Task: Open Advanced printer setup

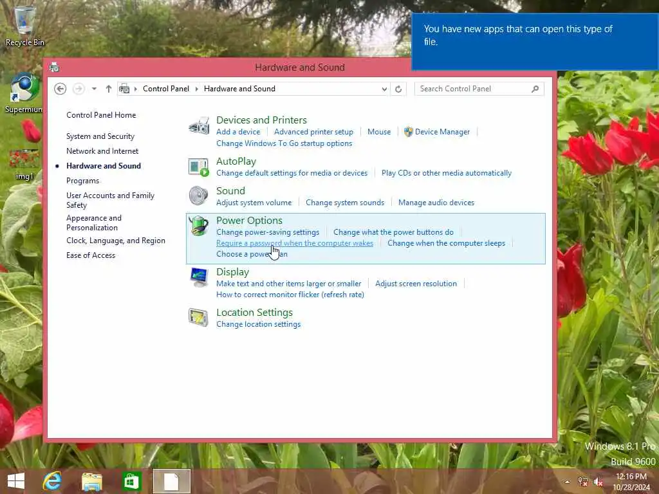Action: point(313,132)
